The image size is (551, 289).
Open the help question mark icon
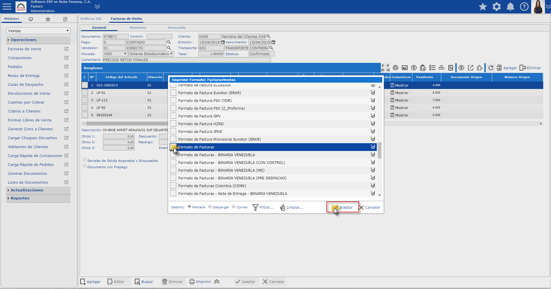click(524, 7)
